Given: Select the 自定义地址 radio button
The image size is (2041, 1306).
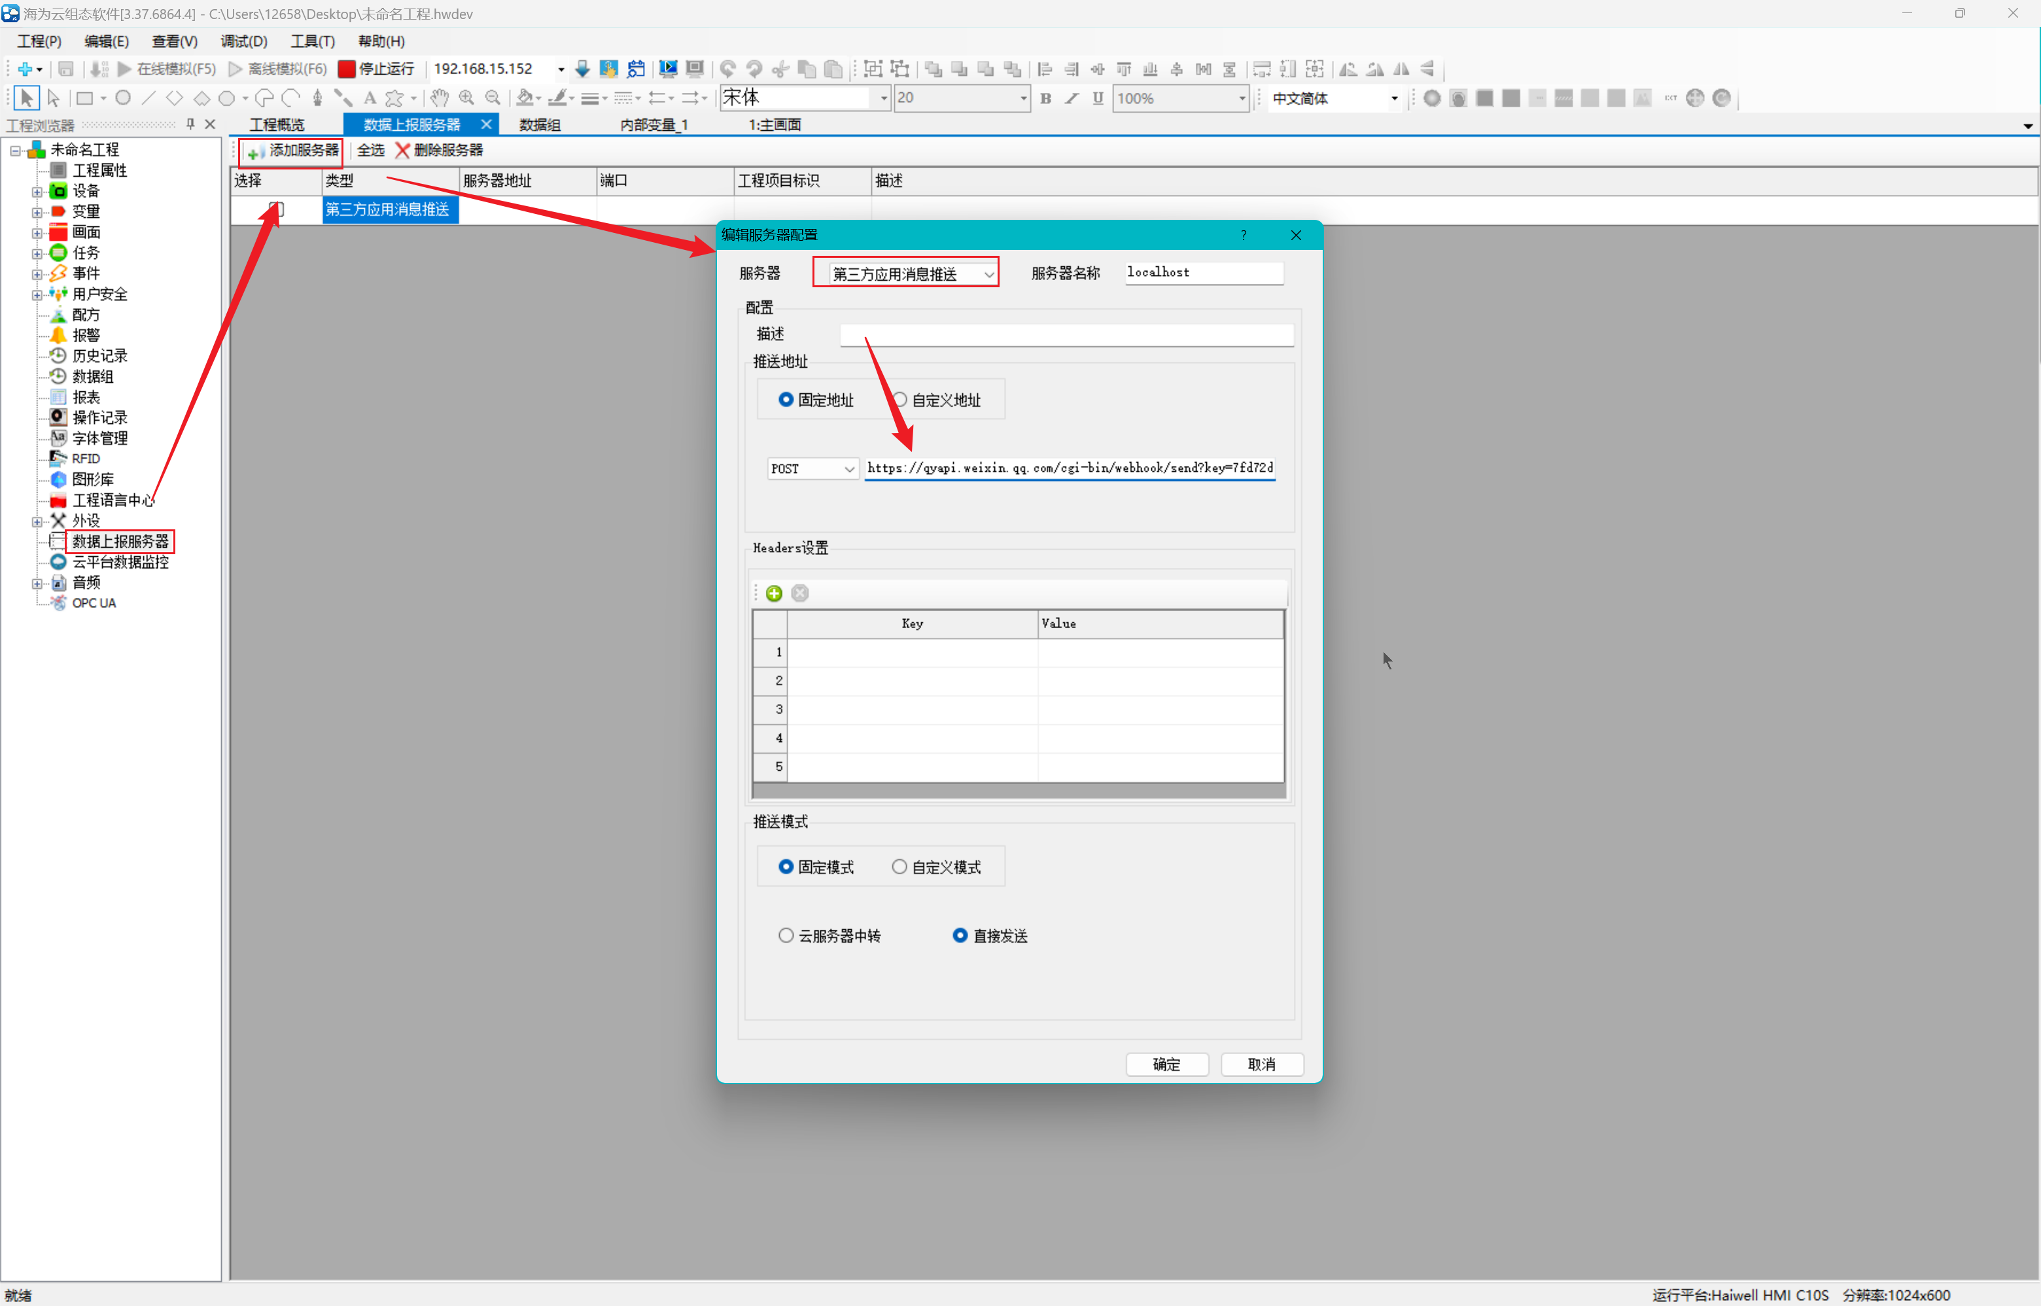Looking at the screenshot, I should click(x=899, y=399).
